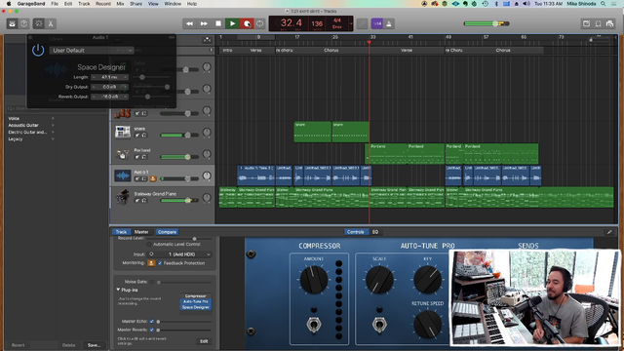The width and height of the screenshot is (624, 351).
Task: Switch to the Controls tab
Action: (x=355, y=232)
